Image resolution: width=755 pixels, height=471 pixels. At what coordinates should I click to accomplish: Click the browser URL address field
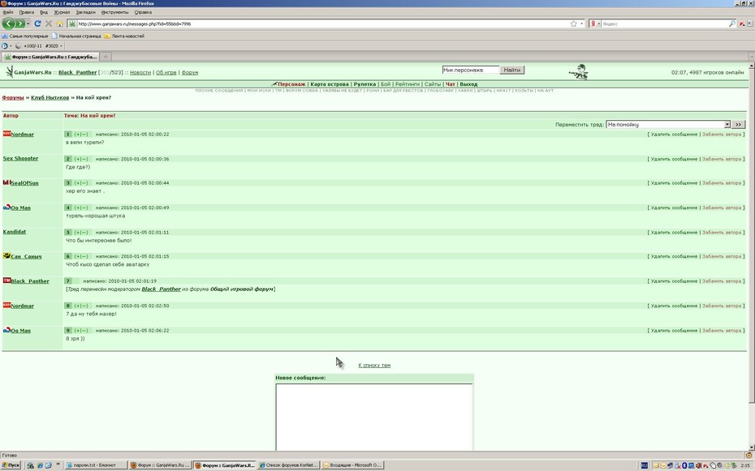322,24
